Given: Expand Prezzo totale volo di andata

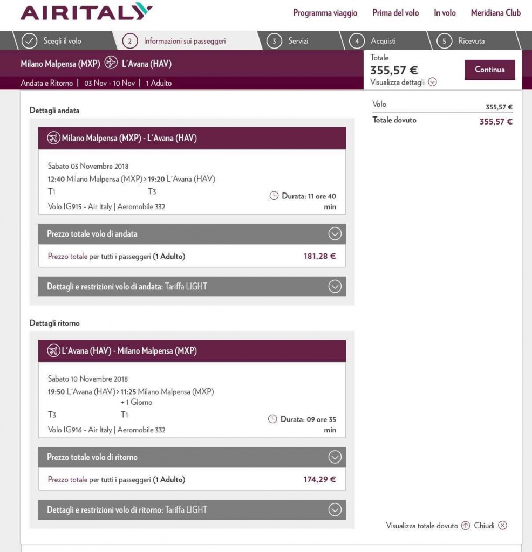Looking at the screenshot, I should click(335, 234).
